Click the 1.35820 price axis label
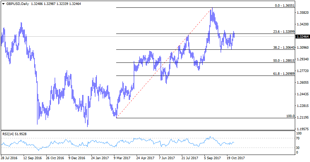This screenshot has width=310, height=162. [x=303, y=13]
